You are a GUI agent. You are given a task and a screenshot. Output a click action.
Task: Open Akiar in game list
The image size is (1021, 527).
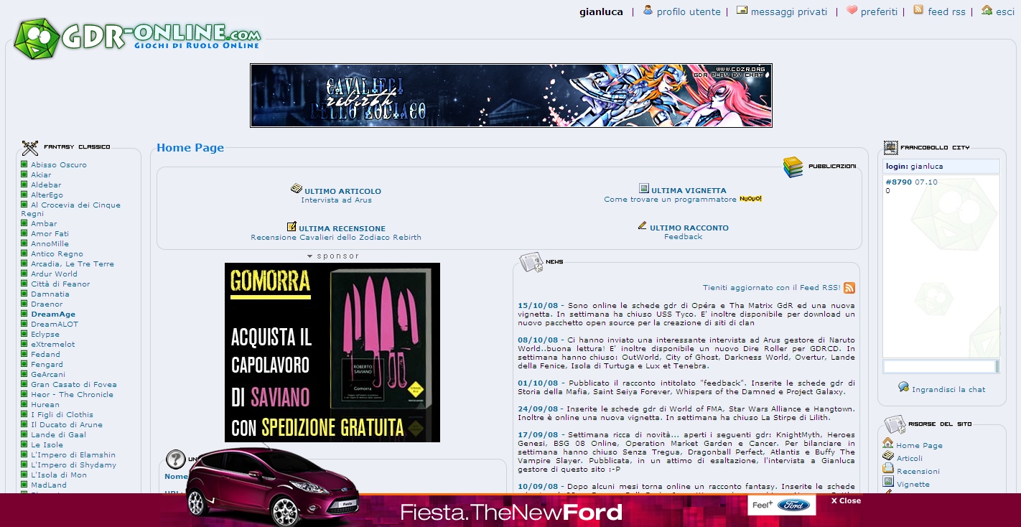pyautogui.click(x=41, y=175)
